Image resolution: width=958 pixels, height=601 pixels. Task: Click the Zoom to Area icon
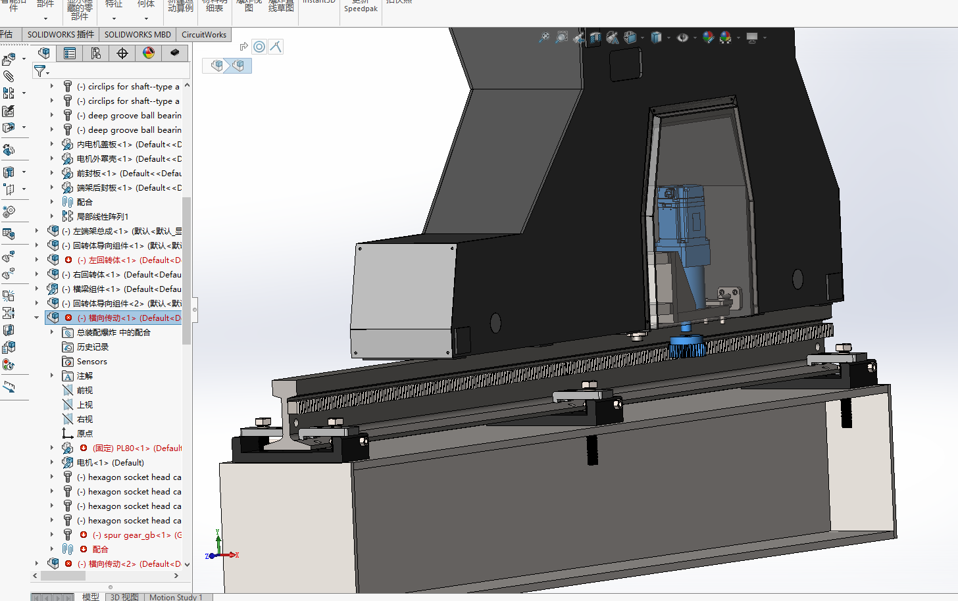[561, 37]
